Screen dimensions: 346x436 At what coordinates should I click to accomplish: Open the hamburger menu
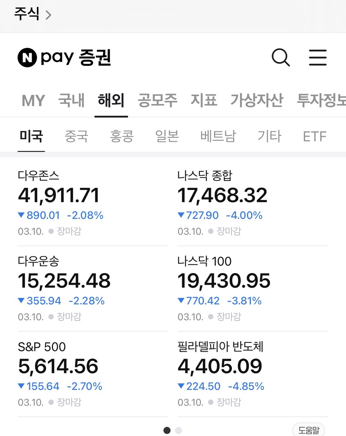(318, 58)
